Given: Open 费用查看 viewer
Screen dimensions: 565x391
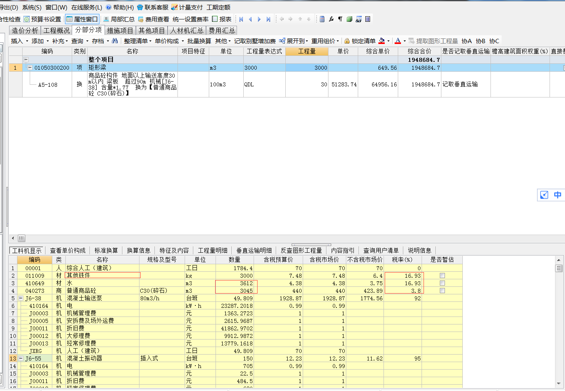Looking at the screenshot, I should 153,19.
